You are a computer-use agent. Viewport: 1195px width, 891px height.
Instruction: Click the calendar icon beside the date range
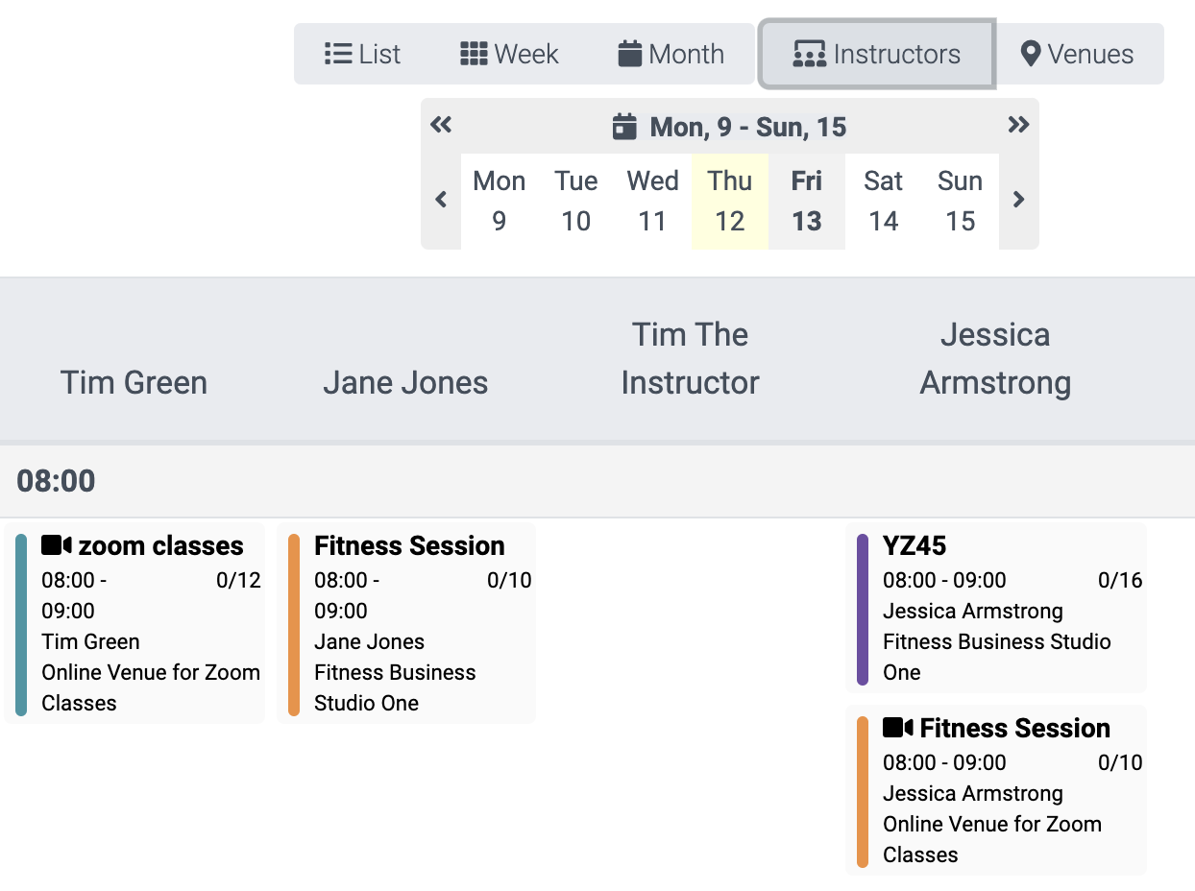click(x=625, y=126)
